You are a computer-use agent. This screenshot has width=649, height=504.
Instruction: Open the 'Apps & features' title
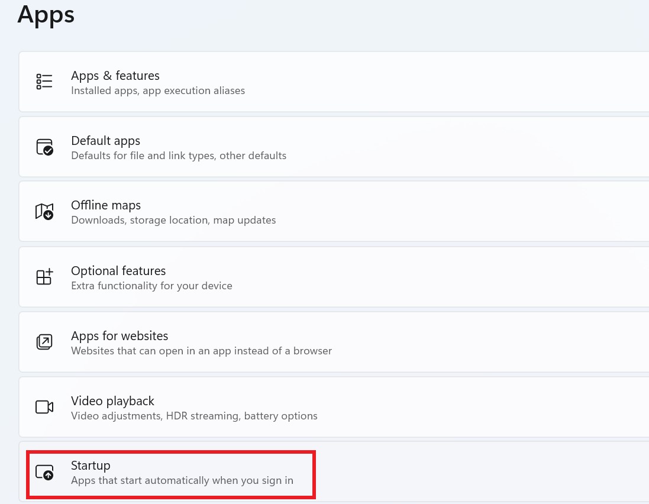coord(115,76)
